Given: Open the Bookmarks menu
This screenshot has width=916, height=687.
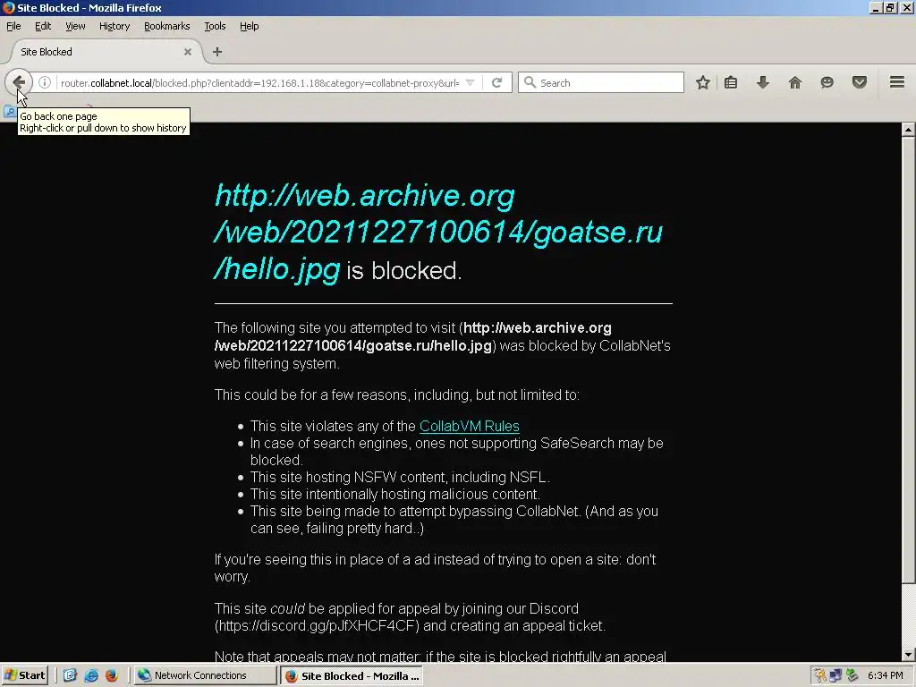Looking at the screenshot, I should click(167, 26).
